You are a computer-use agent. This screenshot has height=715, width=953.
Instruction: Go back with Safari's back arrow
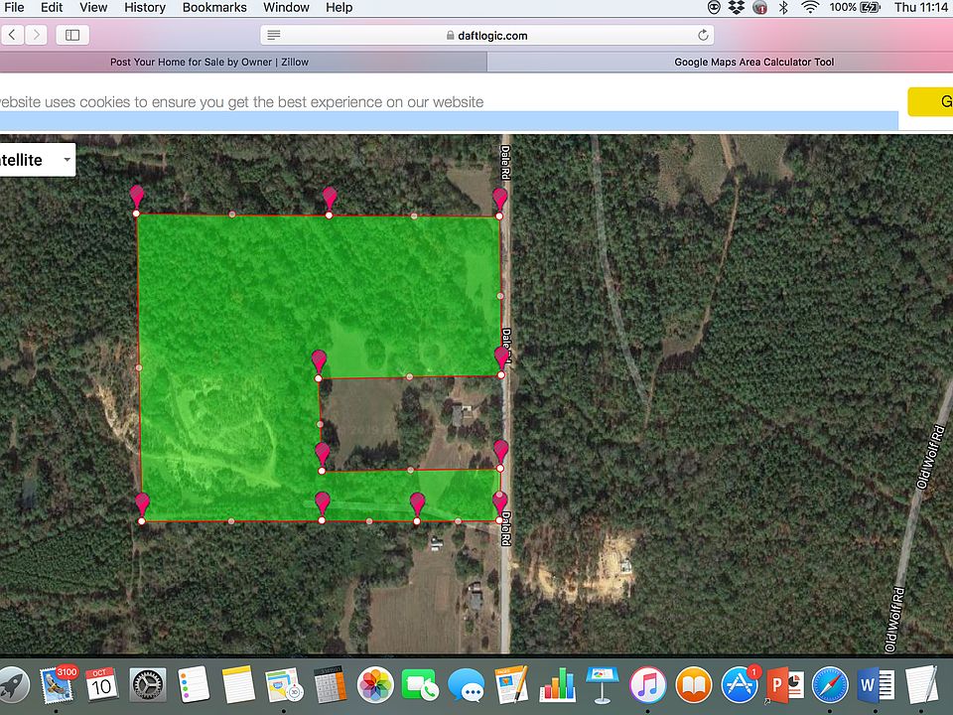[12, 35]
